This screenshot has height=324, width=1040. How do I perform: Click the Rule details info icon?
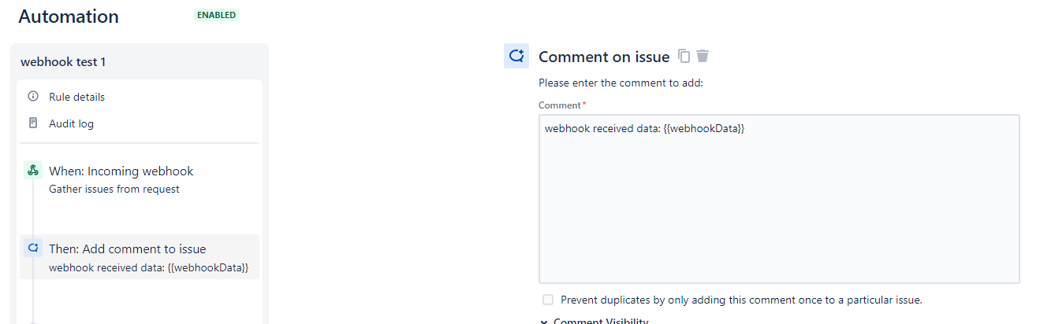tap(33, 97)
